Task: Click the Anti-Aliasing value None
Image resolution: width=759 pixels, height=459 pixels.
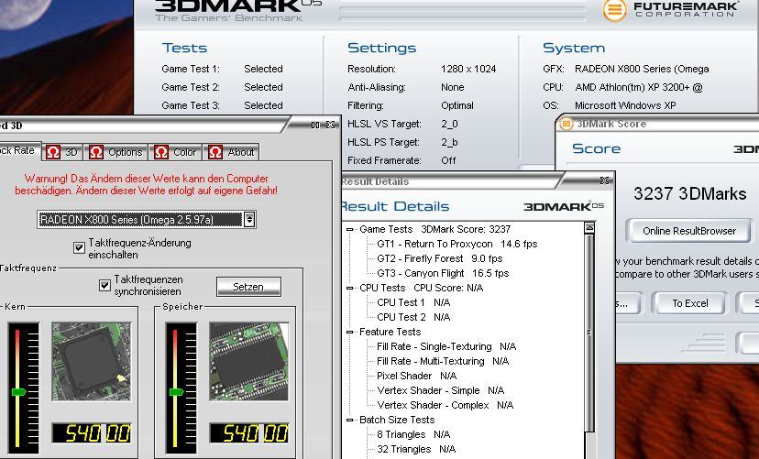Action: 452,87
